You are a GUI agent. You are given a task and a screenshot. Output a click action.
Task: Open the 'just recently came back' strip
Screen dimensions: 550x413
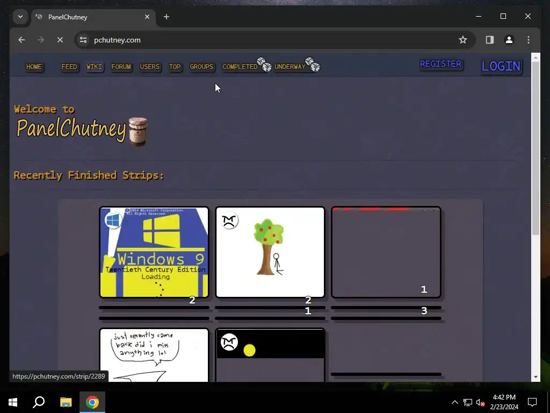tap(154, 355)
